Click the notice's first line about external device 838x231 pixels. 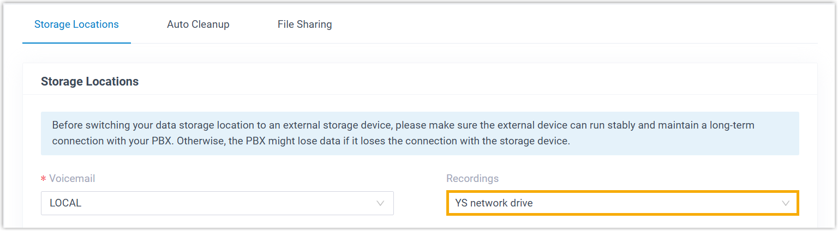[403, 125]
